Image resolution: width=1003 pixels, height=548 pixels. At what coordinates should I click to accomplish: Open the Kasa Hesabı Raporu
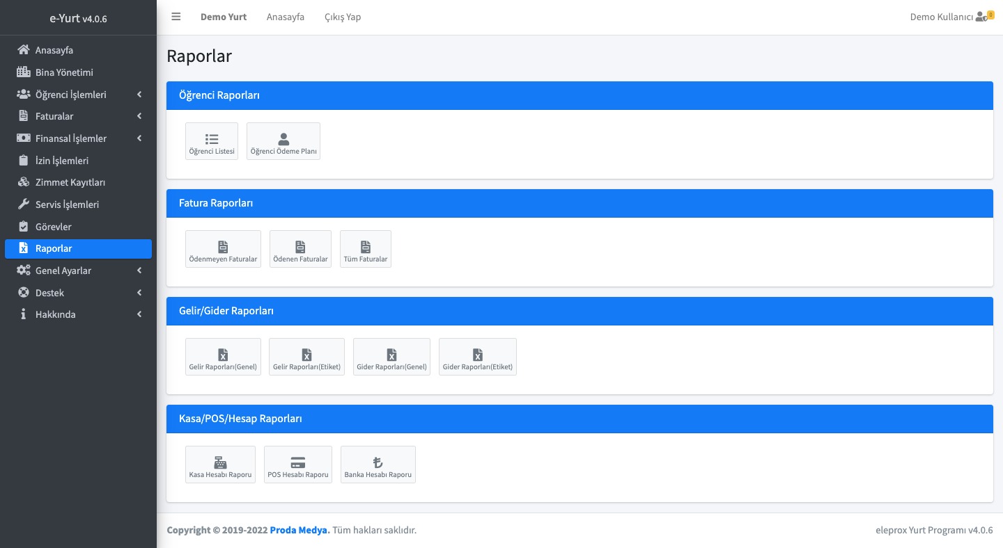coord(220,465)
